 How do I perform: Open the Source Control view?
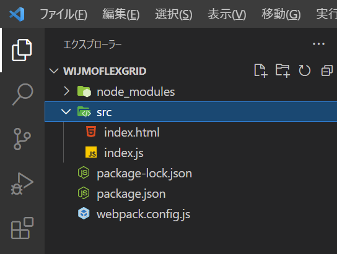point(22,139)
